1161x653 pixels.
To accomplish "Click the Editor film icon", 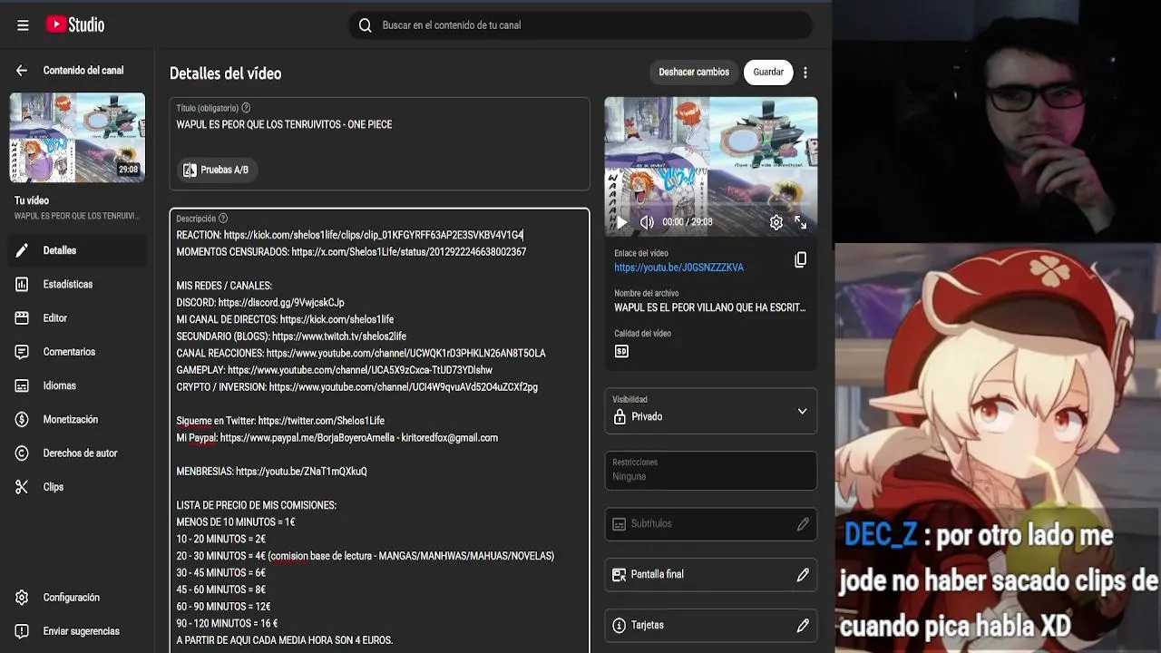I will point(22,318).
